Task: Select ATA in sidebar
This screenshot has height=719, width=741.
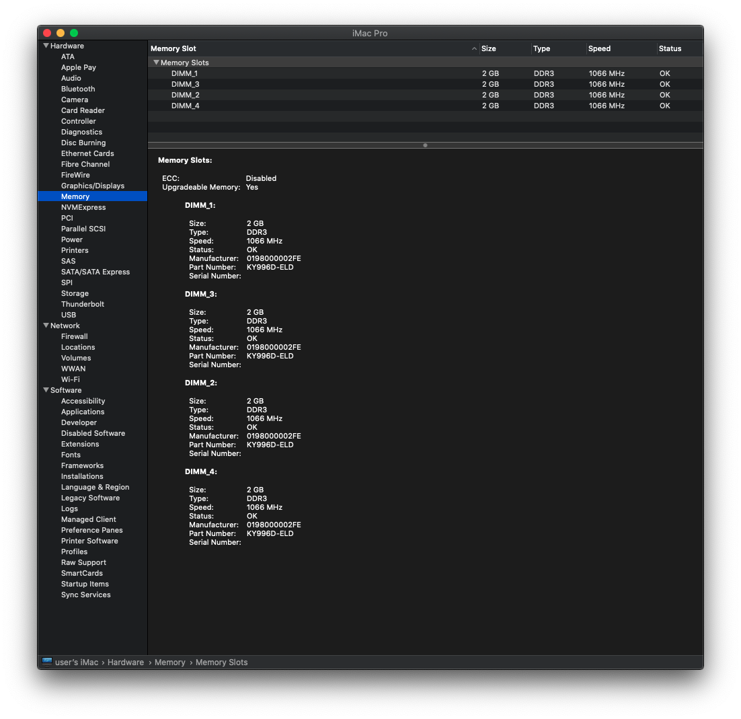Action: pos(68,56)
